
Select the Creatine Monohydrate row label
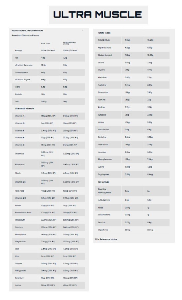click(104, 191)
